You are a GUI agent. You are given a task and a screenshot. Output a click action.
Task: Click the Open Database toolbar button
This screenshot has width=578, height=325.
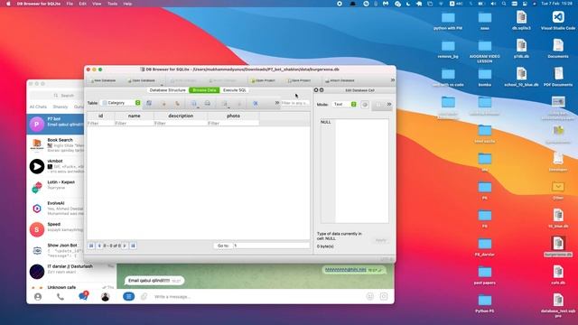[x=141, y=80]
